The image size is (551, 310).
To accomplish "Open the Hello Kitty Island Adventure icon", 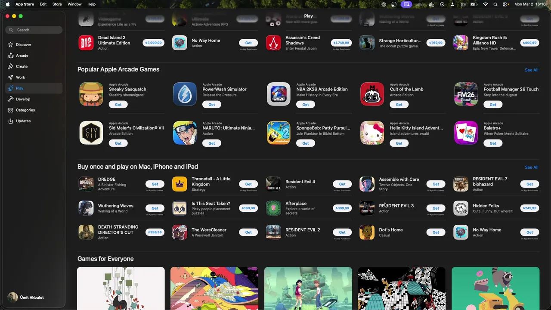I will pos(372,133).
